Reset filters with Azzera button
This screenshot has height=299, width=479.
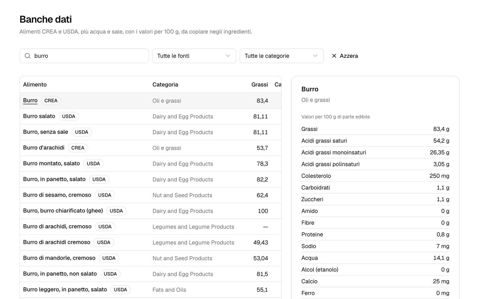(345, 56)
